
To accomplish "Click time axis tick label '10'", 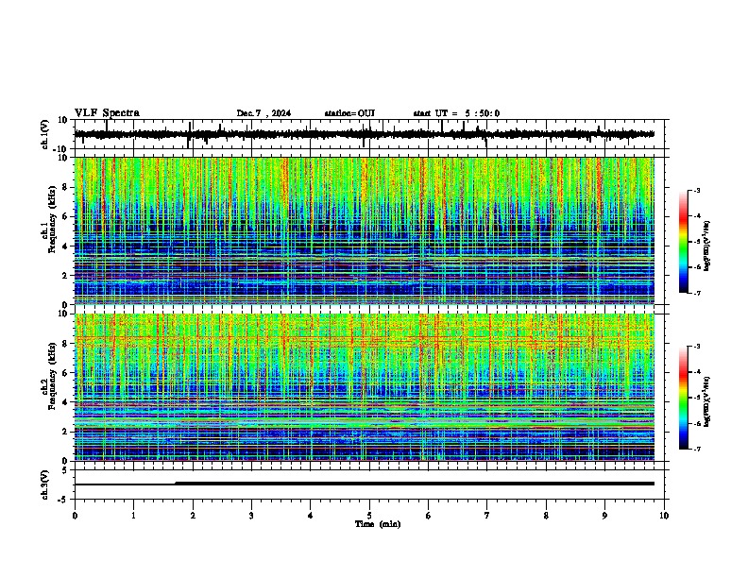I will [664, 516].
